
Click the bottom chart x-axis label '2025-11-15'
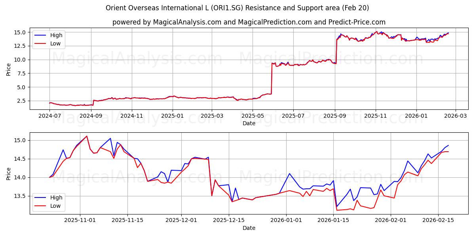tap(127, 221)
